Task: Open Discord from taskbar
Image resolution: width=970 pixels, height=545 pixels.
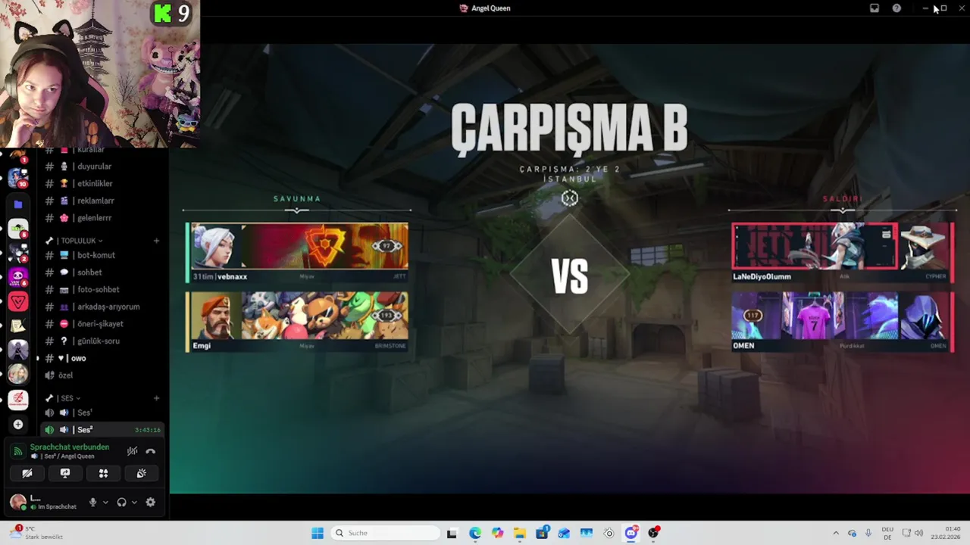Action: 631,533
